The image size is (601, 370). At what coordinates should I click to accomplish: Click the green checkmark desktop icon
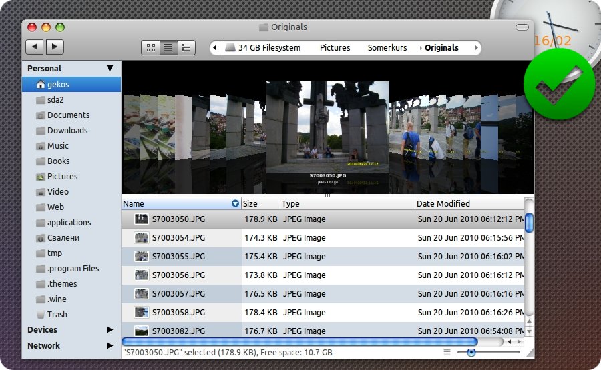click(x=559, y=84)
